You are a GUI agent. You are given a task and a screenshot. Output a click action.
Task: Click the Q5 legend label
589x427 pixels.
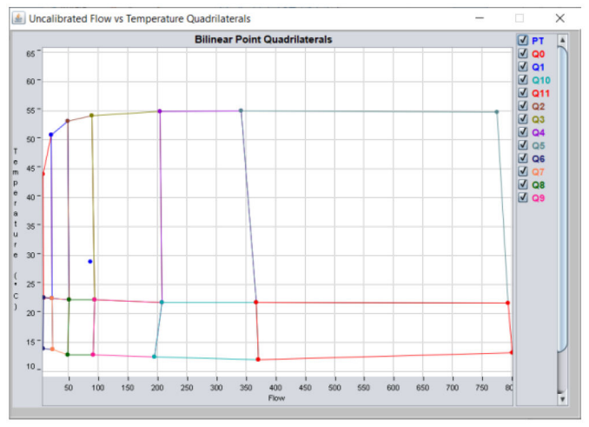(539, 145)
